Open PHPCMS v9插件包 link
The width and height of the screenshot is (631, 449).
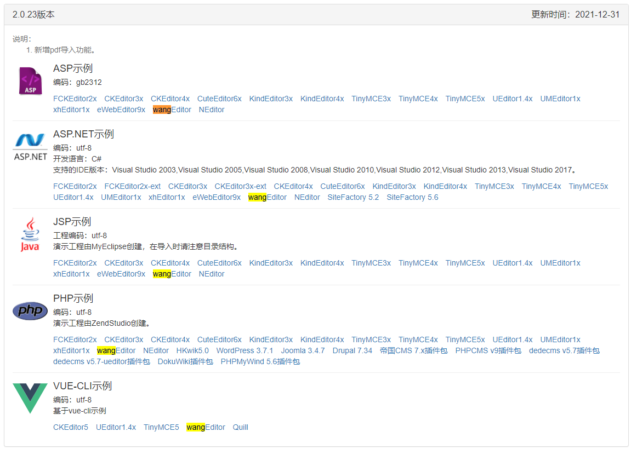point(488,351)
